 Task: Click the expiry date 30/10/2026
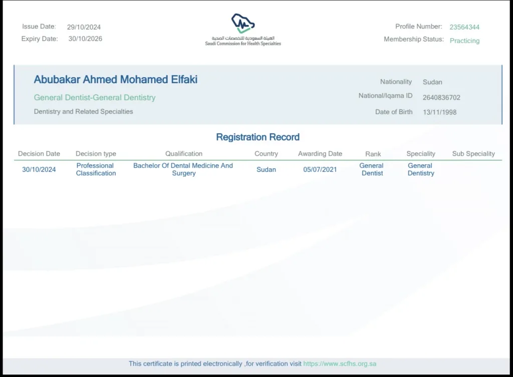(x=85, y=39)
